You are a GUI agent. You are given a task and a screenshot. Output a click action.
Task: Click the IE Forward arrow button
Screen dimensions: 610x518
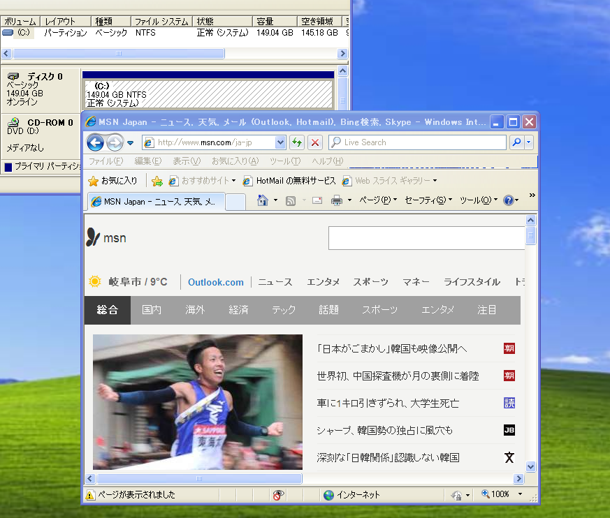tap(115, 142)
